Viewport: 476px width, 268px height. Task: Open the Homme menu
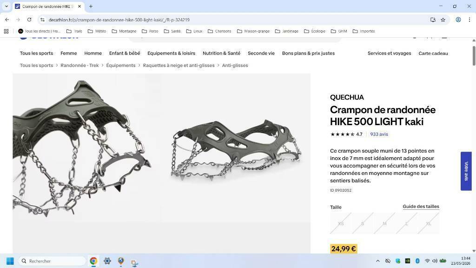click(x=93, y=53)
